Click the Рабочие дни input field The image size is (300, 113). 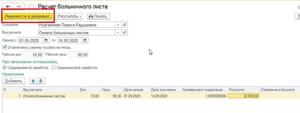coord(33,55)
